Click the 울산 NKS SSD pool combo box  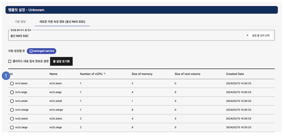pos(125,36)
